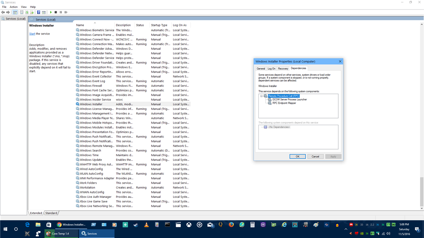Open the Help menu
This screenshot has height=238, width=424.
point(33,7)
